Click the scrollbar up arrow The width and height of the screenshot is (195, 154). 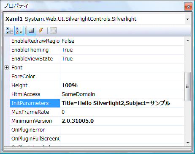(x=188, y=41)
